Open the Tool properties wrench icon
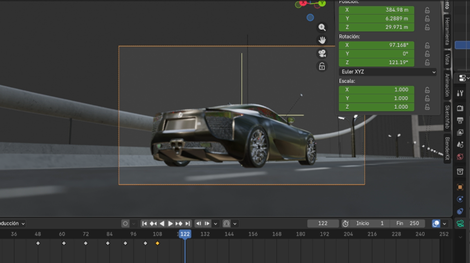Image resolution: width=470 pixels, height=263 pixels. point(460,93)
